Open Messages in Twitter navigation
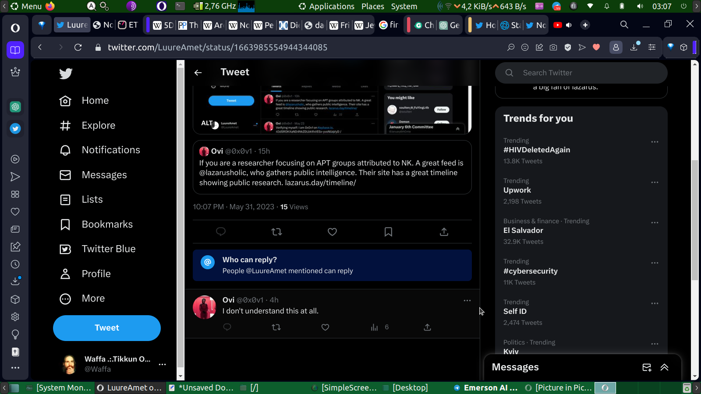Viewport: 701px width, 394px height. pos(93,175)
